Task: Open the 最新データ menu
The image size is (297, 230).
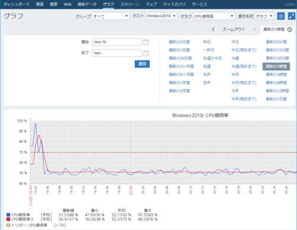Action: coord(87,4)
